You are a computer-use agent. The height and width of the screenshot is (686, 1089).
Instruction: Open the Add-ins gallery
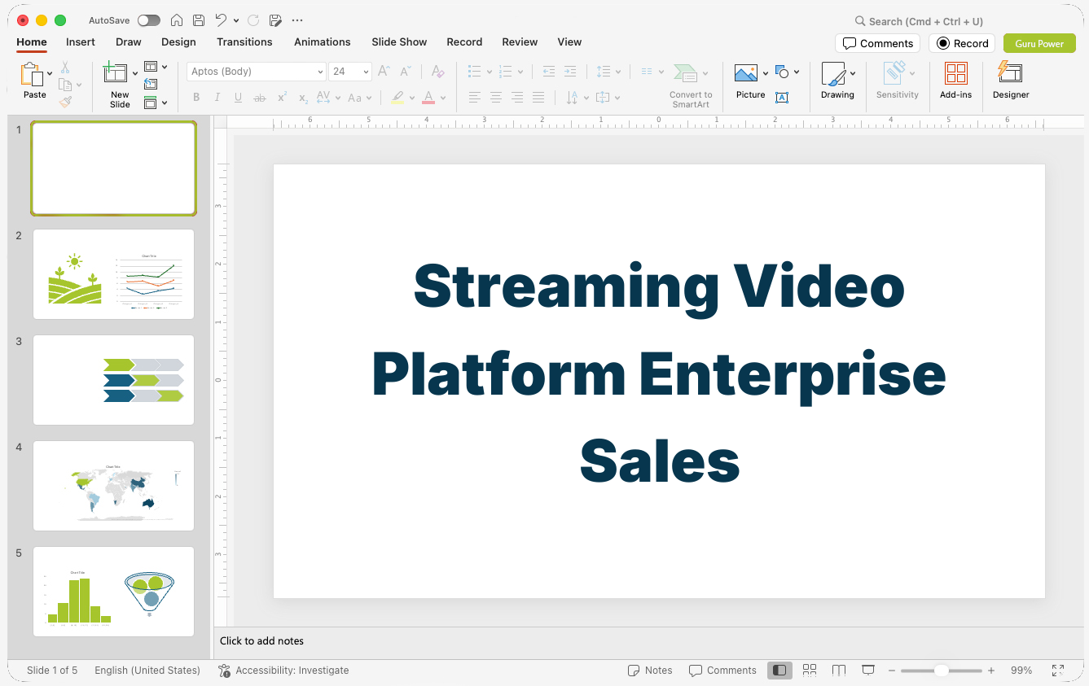(x=955, y=81)
